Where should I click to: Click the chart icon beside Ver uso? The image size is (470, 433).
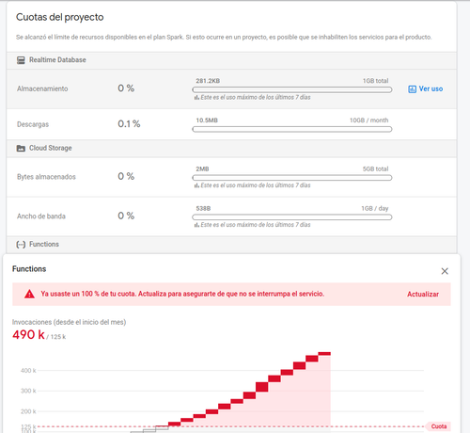coord(412,89)
